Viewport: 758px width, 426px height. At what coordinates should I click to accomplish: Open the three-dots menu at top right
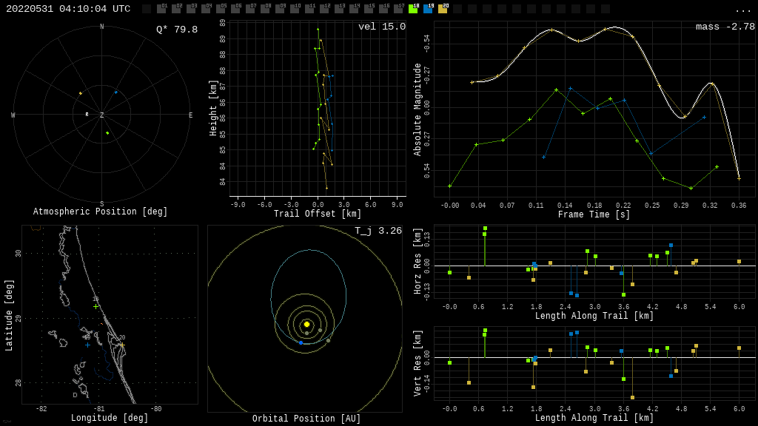(x=742, y=10)
